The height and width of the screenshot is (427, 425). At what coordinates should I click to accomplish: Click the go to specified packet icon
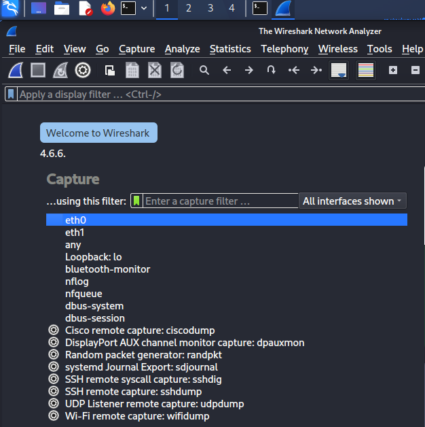pos(271,70)
